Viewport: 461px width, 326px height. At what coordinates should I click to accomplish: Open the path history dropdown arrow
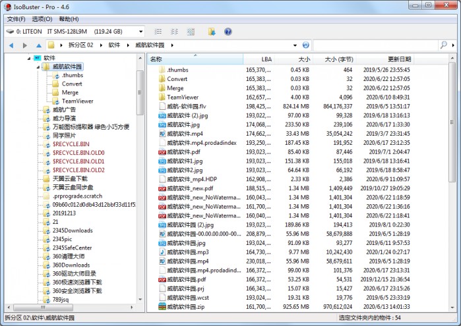tap(295, 45)
